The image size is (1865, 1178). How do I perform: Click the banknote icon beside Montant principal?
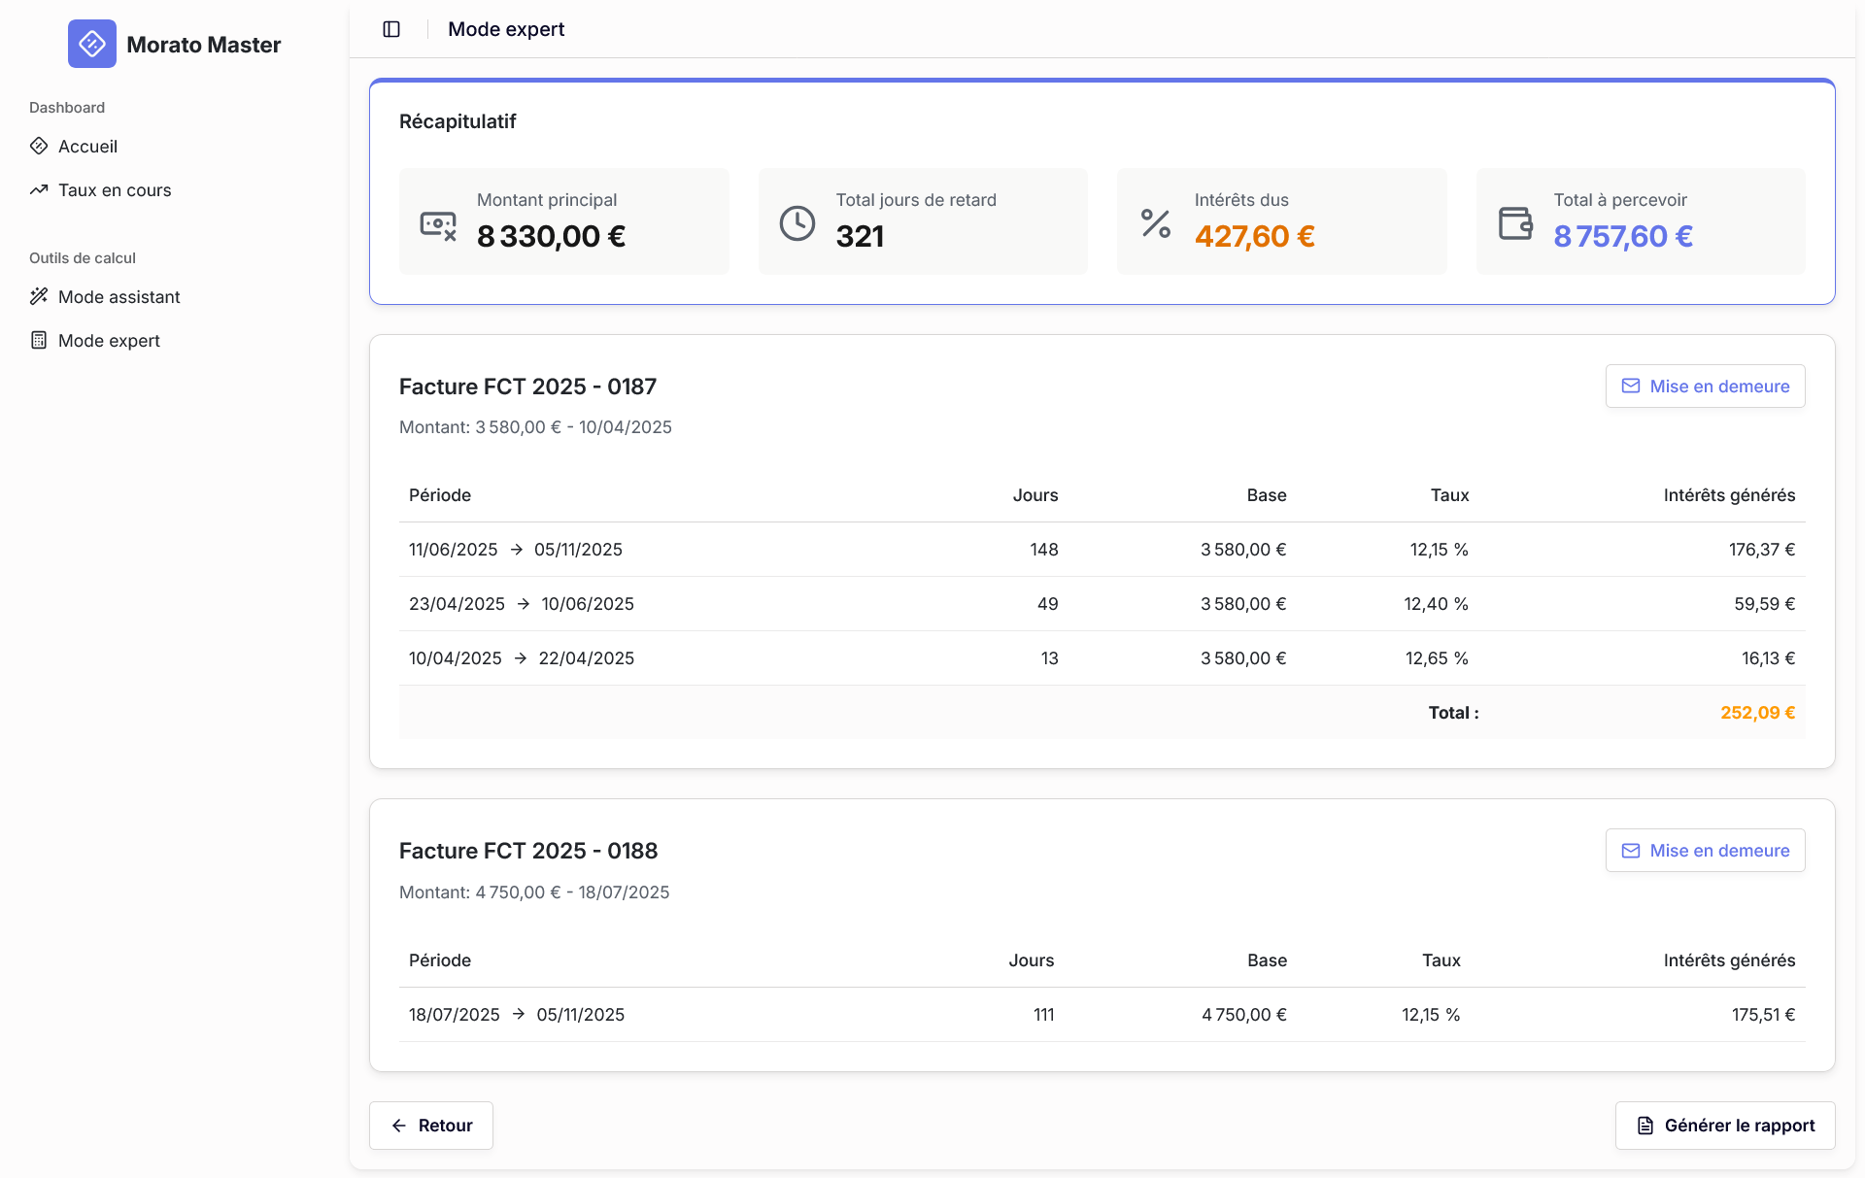(438, 224)
